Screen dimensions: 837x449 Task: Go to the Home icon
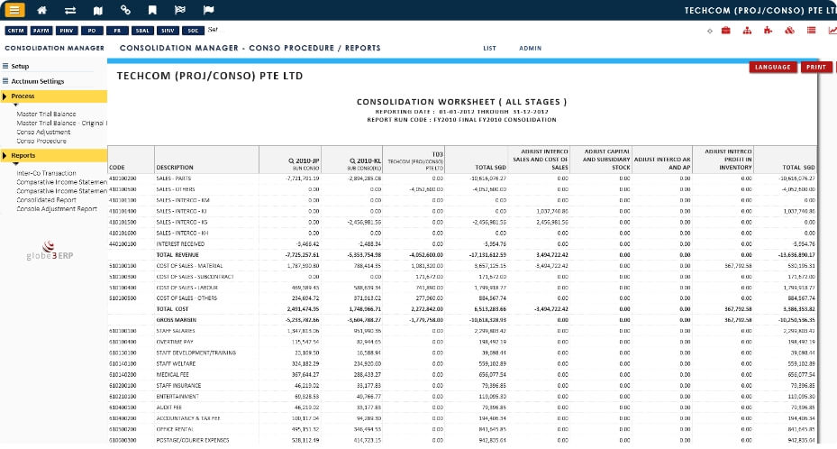coord(41,10)
